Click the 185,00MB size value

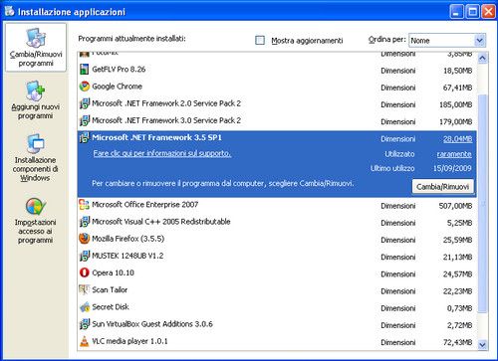[455, 104]
